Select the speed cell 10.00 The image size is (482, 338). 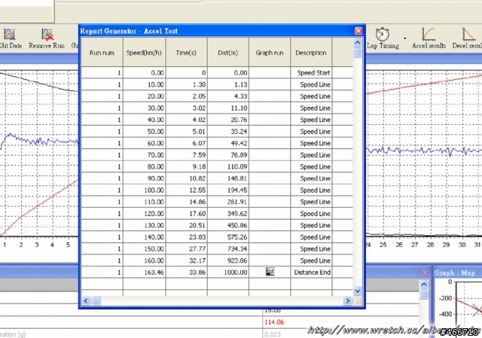(x=144, y=84)
